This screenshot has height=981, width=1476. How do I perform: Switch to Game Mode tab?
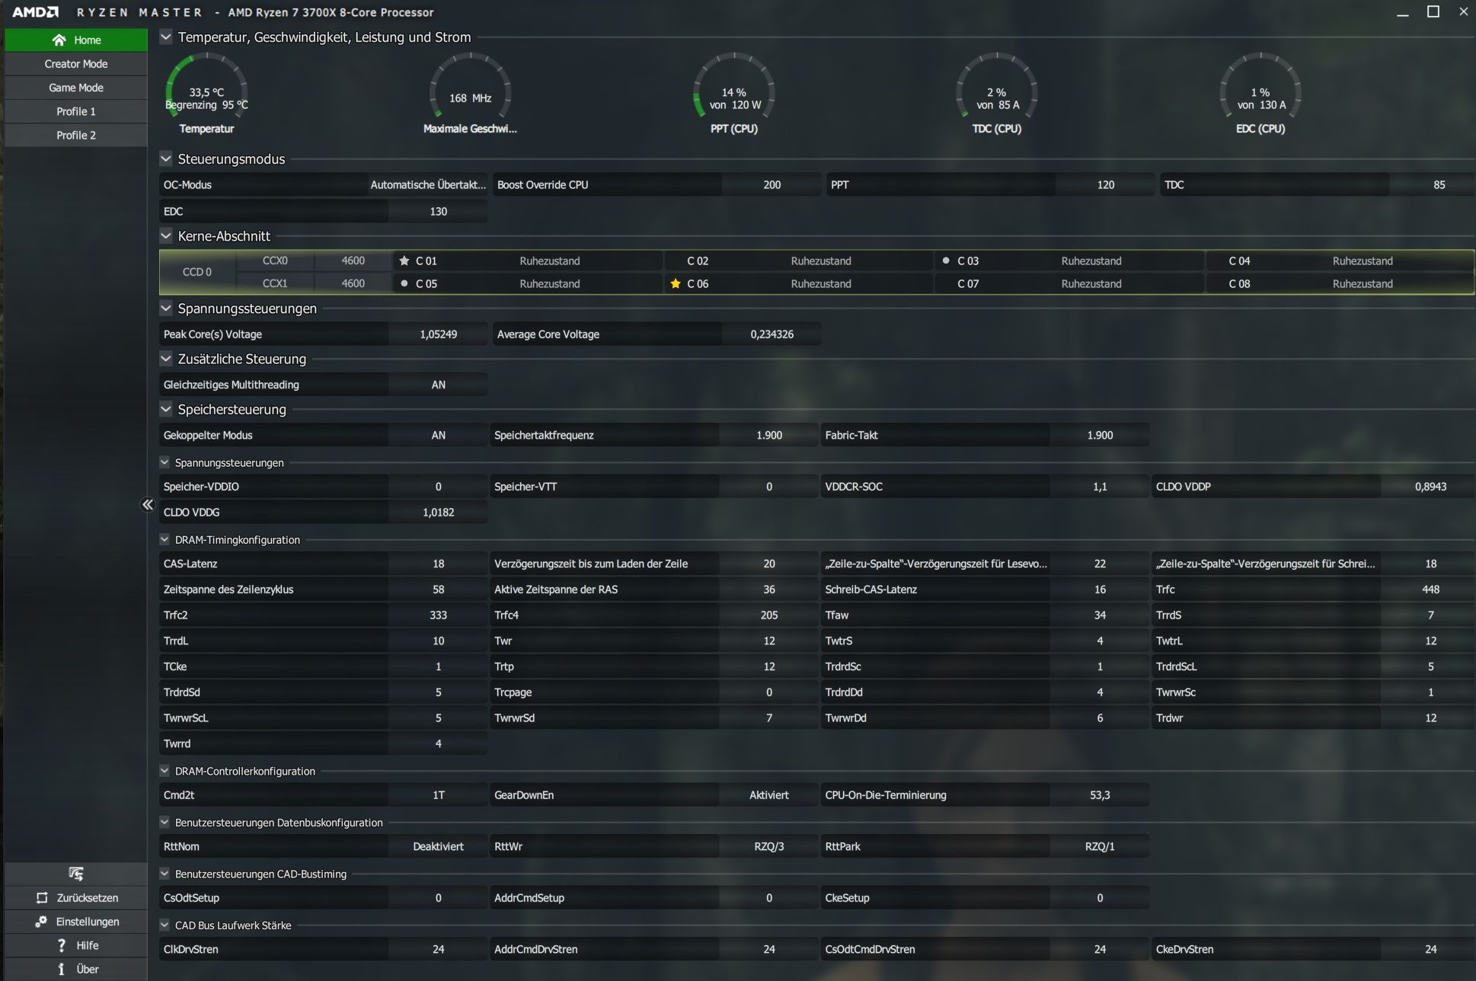pyautogui.click(x=76, y=88)
